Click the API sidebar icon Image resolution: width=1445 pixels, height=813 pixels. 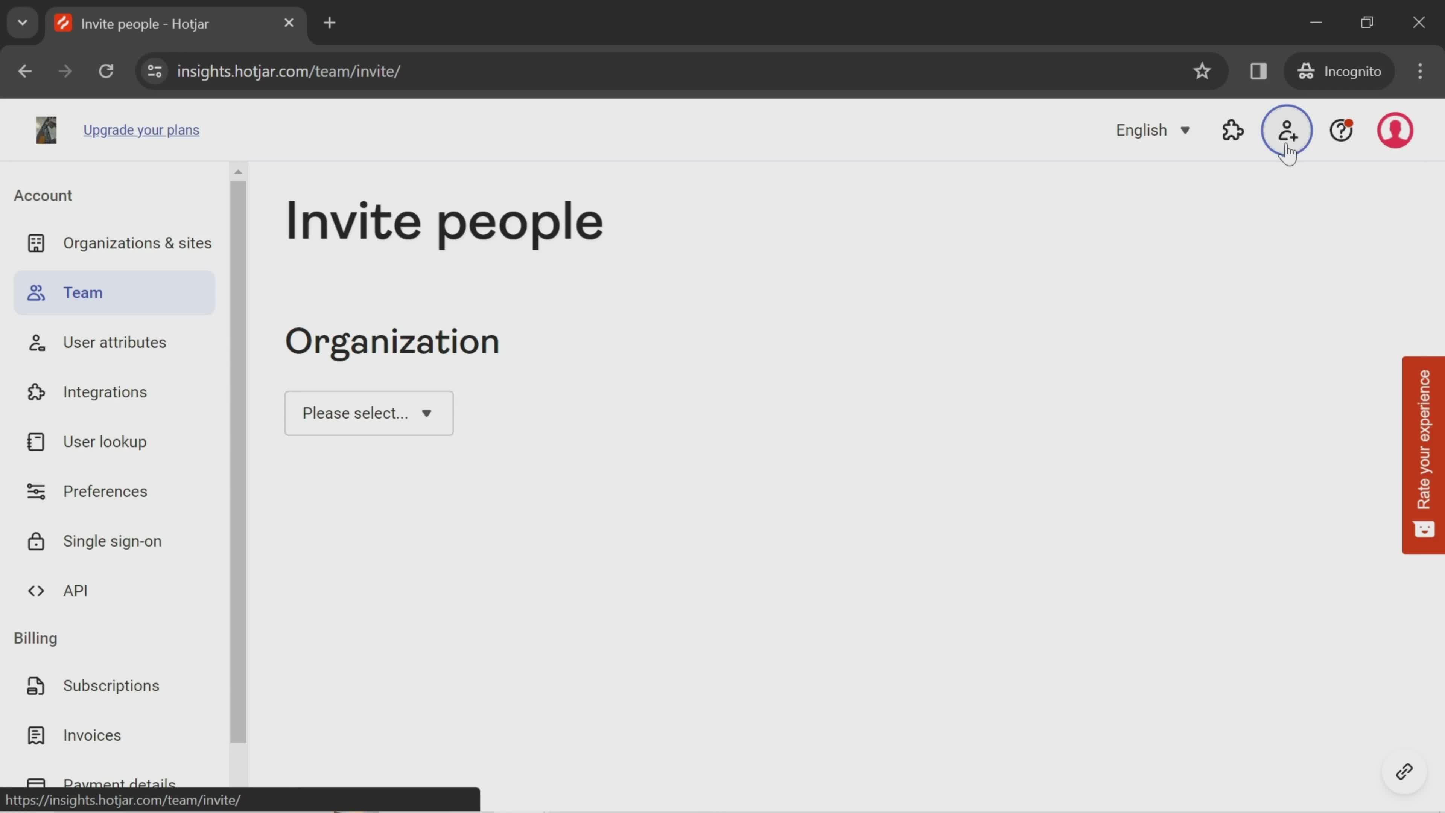click(x=35, y=591)
